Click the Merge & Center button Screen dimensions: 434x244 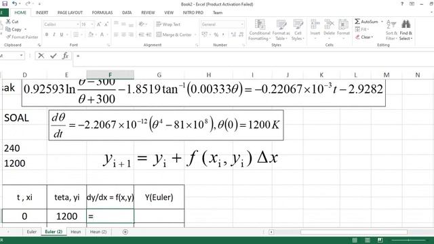point(174,35)
